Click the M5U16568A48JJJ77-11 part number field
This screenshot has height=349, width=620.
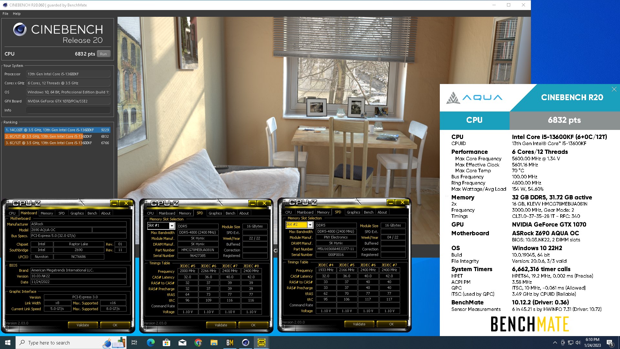pyautogui.click(x=336, y=249)
